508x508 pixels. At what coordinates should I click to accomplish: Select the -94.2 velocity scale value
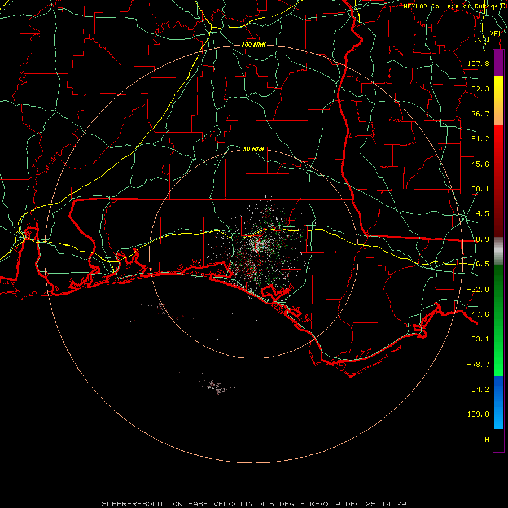(x=478, y=389)
